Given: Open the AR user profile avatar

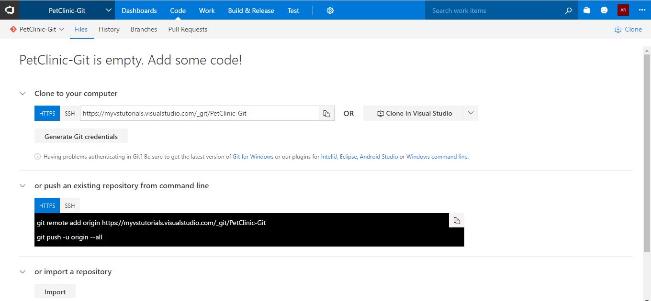Looking at the screenshot, I should tap(623, 10).
